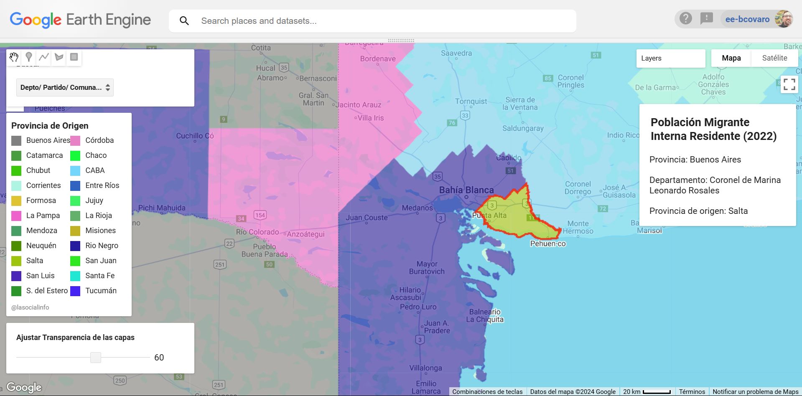
Task: Click Combinaciones de teclas button
Action: [x=487, y=392]
